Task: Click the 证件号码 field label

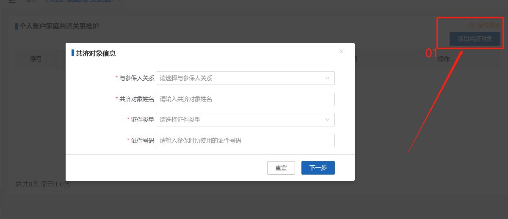Action: (x=142, y=140)
